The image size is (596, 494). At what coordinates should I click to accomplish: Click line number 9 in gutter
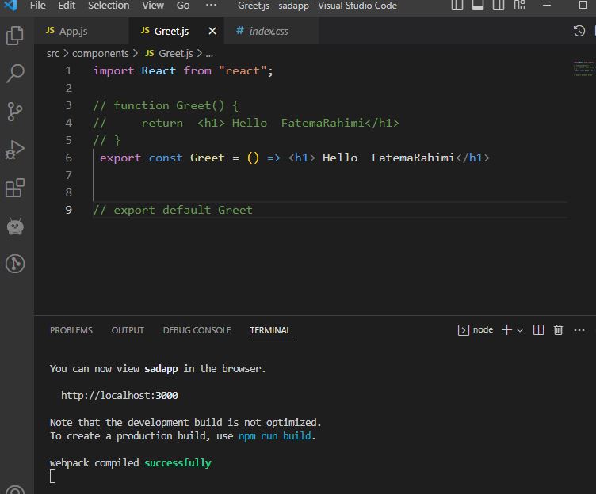pyautogui.click(x=68, y=210)
